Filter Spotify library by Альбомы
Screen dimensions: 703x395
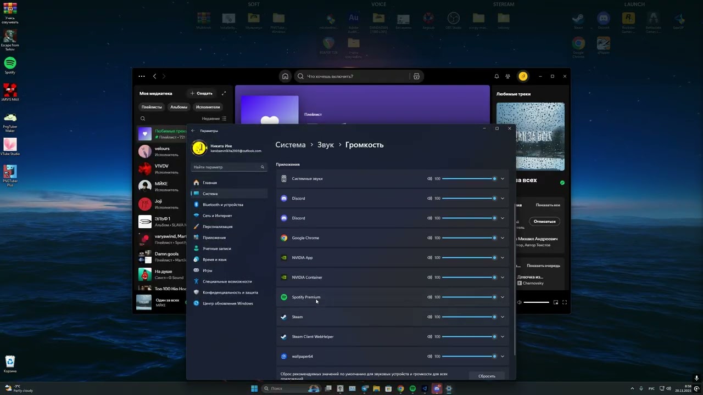(x=178, y=107)
